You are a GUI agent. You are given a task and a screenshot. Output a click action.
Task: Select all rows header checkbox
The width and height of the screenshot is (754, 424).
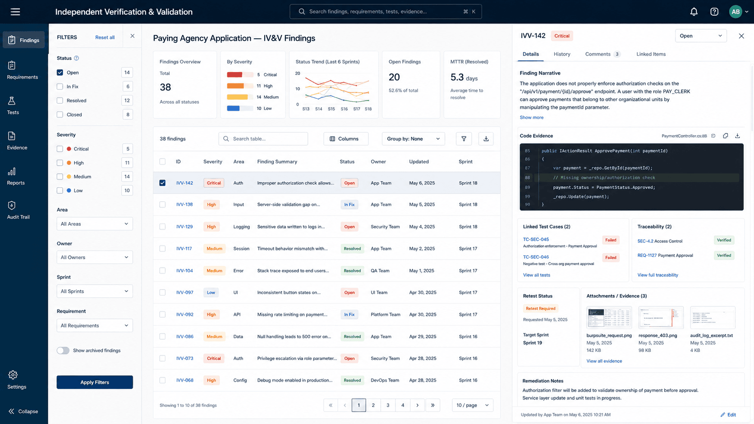coord(162,161)
